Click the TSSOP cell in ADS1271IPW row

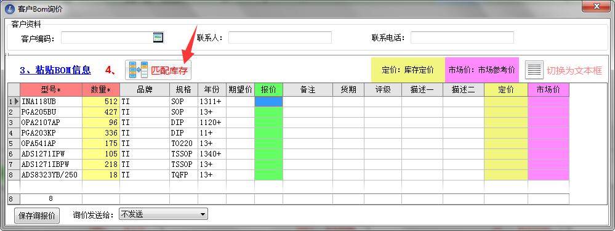(x=183, y=154)
